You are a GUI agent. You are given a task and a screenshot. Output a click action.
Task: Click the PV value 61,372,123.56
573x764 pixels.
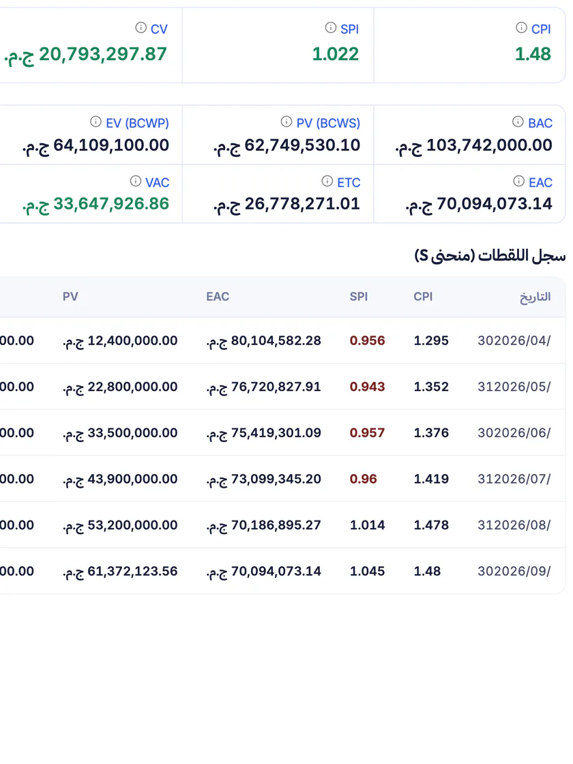[120, 572]
